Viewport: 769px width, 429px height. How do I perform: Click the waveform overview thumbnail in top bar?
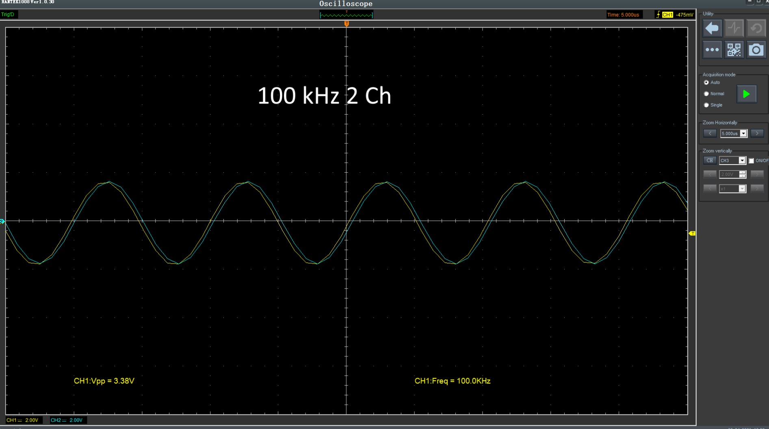click(346, 15)
